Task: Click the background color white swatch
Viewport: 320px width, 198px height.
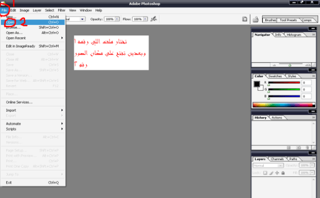Action: (261, 88)
